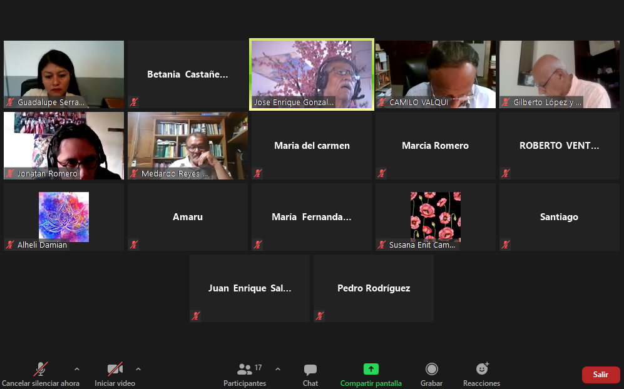The width and height of the screenshot is (624, 389).
Task: Expand the arrow next to Participantes
Action: (x=278, y=369)
